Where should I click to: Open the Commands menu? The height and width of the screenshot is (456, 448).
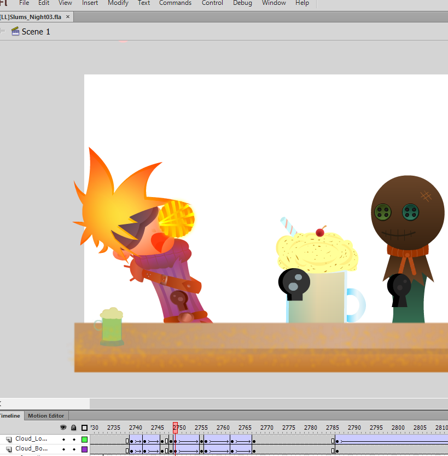click(x=175, y=3)
